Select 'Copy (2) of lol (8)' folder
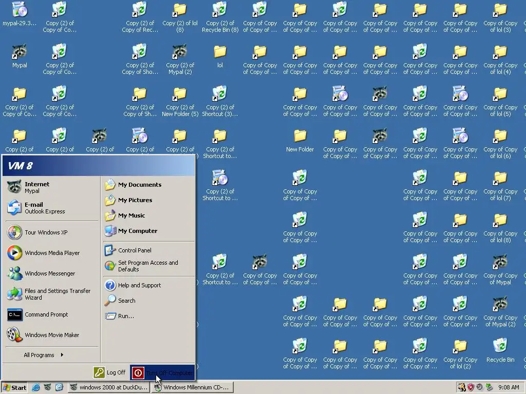The height and width of the screenshot is (394, 526). point(180,17)
